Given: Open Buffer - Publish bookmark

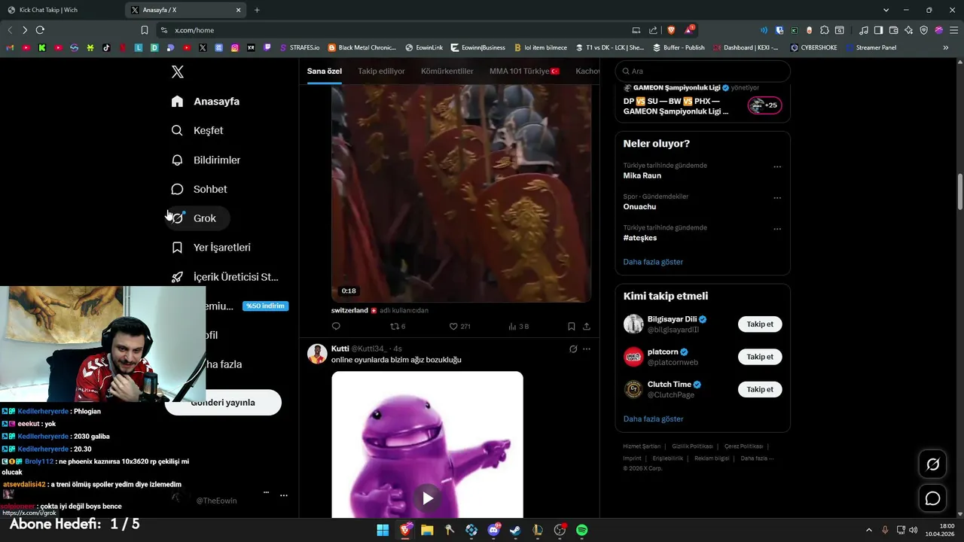Looking at the screenshot, I should click(x=679, y=47).
